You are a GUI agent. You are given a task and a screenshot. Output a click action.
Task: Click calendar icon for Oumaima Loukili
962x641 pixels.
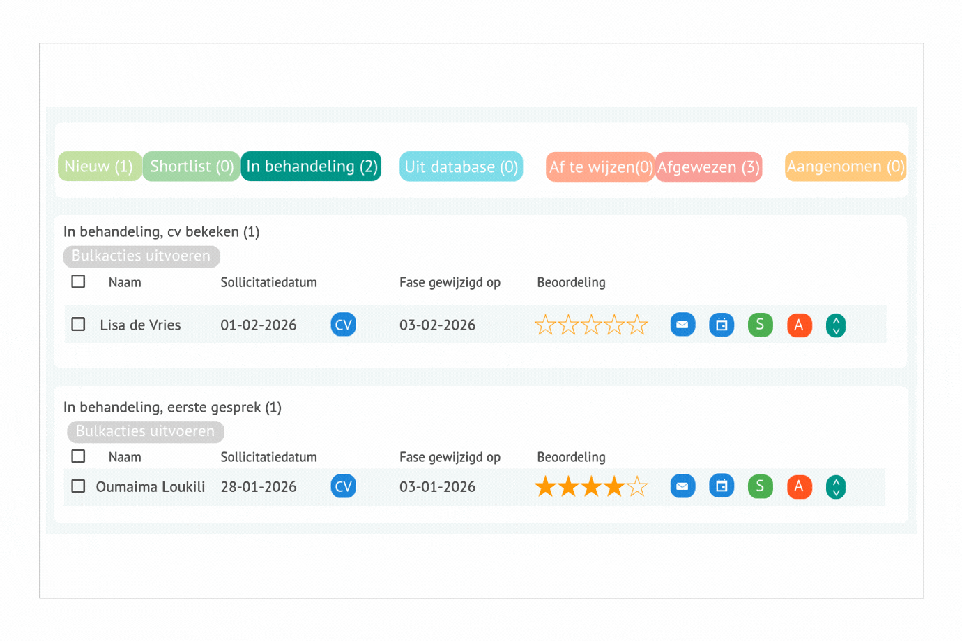(x=721, y=486)
